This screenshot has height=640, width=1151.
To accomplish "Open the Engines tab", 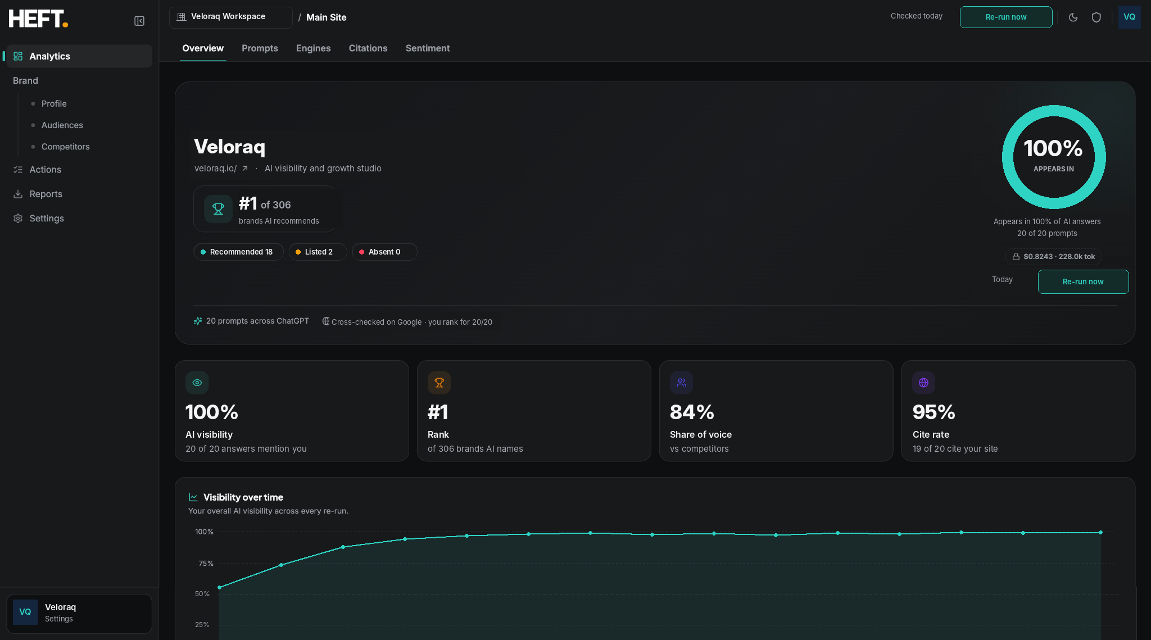I will (314, 48).
